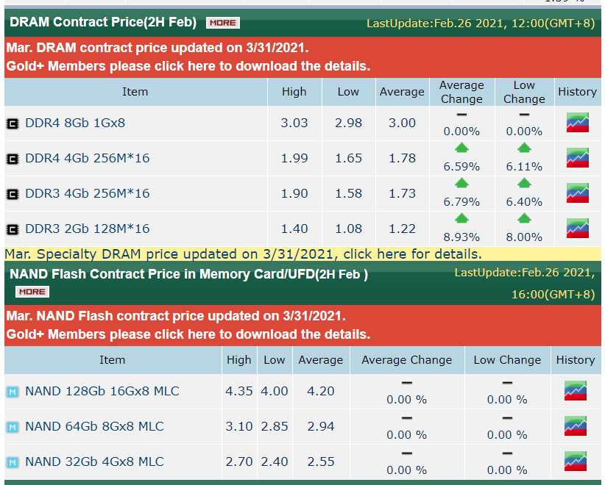Select NAND 32Gb low price 2.40
The height and width of the screenshot is (485, 605).
pos(275,462)
